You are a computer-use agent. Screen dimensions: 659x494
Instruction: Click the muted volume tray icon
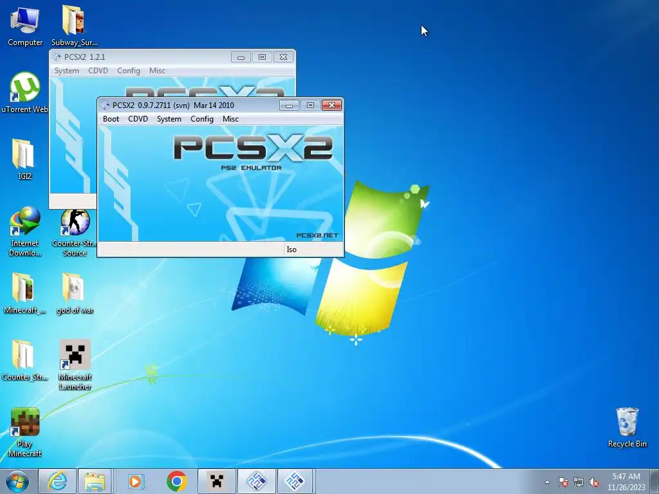point(594,482)
